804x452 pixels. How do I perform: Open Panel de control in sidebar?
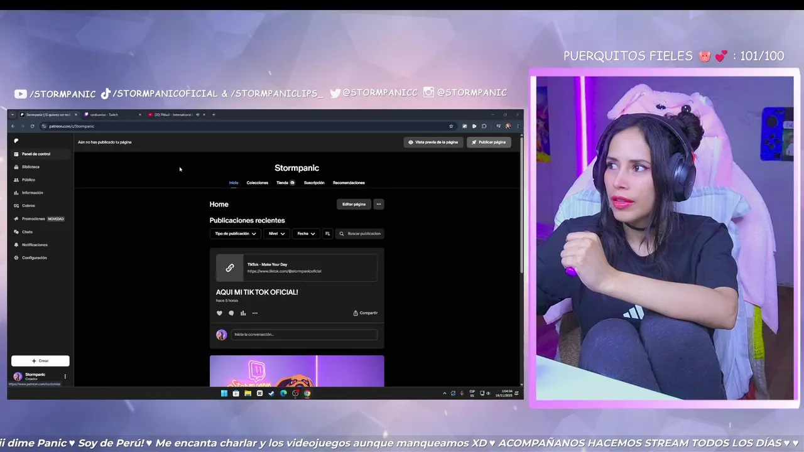40,154
